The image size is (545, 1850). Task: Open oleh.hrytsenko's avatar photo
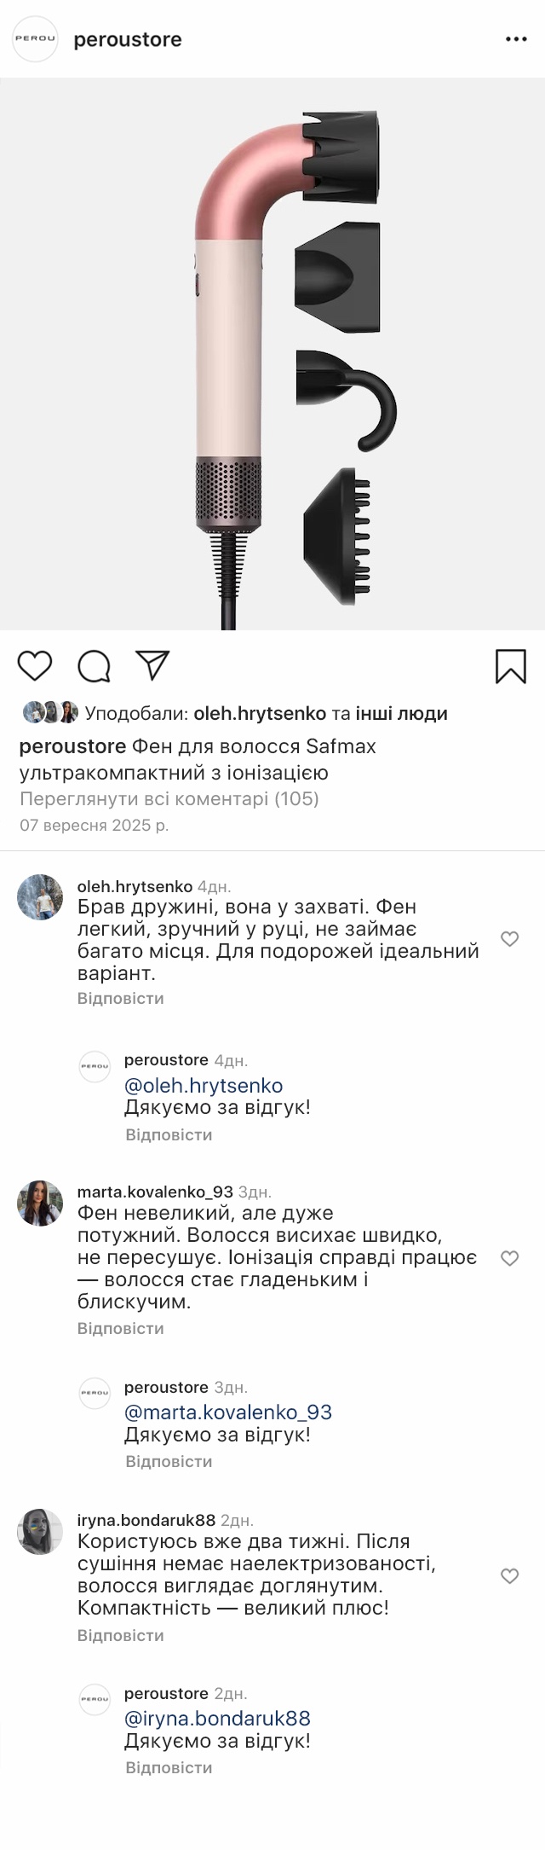pyautogui.click(x=40, y=897)
